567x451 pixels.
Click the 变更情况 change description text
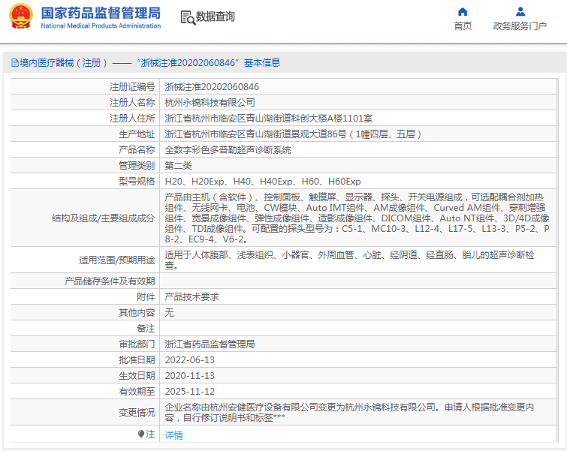[x=349, y=412]
